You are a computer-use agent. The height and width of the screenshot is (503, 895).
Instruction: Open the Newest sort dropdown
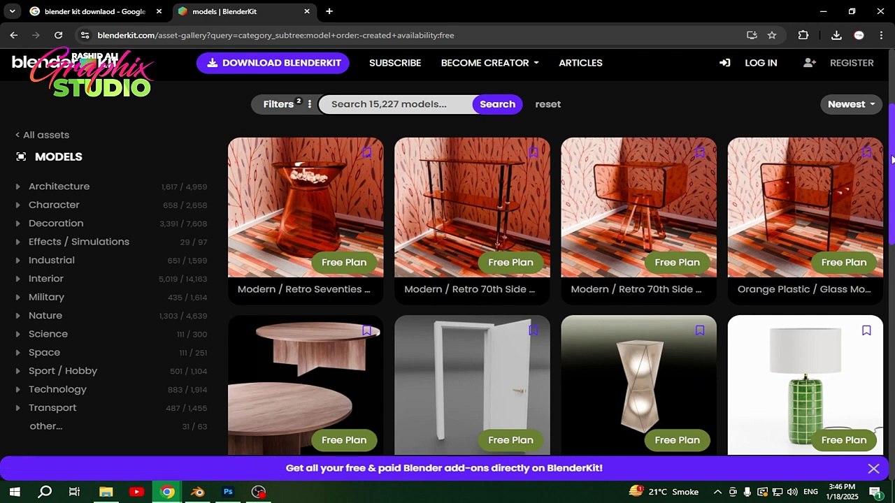pyautogui.click(x=851, y=104)
